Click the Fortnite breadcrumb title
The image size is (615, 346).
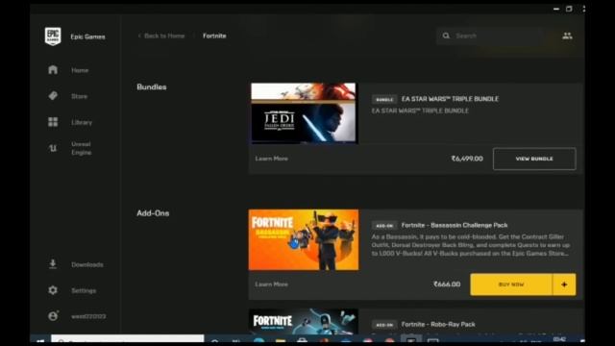coord(214,36)
